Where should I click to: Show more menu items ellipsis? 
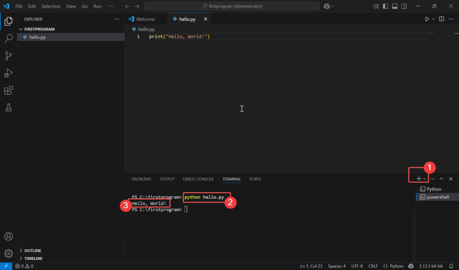point(111,6)
